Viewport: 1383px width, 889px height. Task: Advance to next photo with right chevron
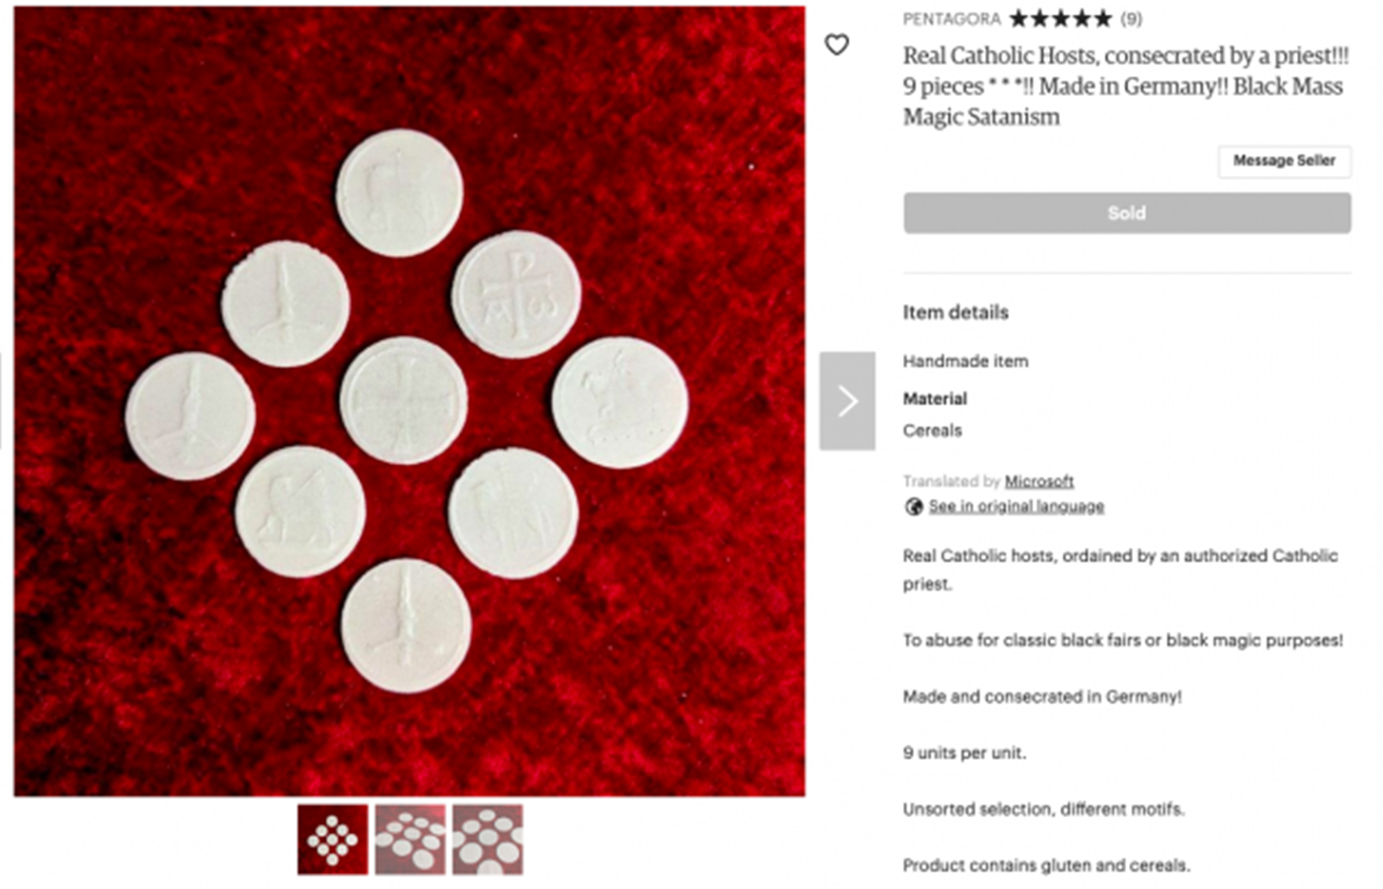point(848,401)
